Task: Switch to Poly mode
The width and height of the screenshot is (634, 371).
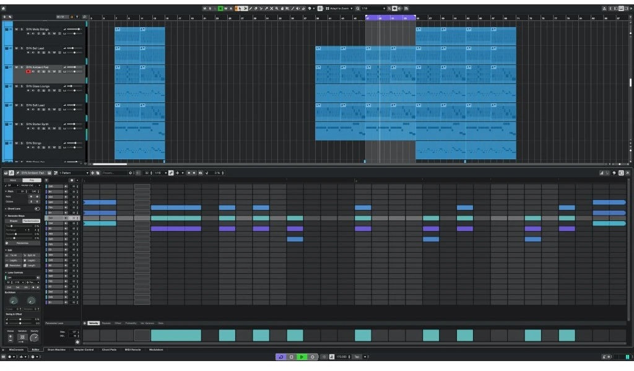Action: (x=32, y=180)
